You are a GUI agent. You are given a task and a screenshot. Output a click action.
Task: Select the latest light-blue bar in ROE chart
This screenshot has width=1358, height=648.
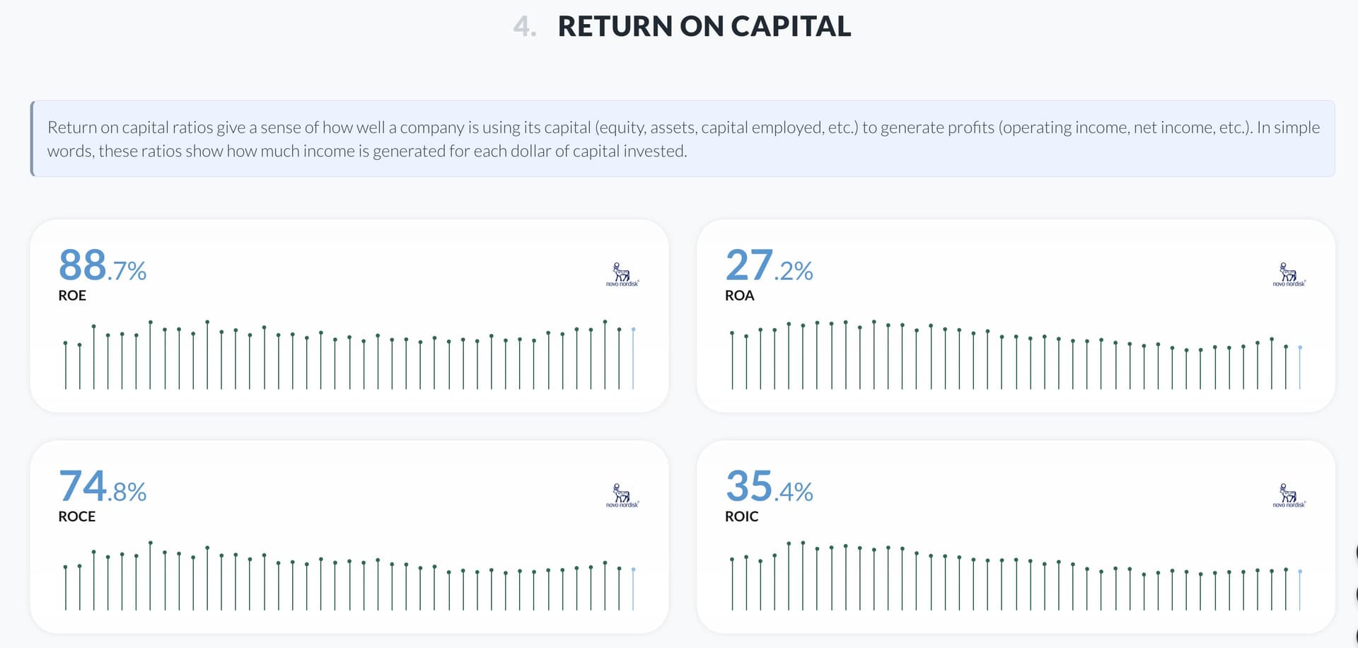pyautogui.click(x=633, y=359)
